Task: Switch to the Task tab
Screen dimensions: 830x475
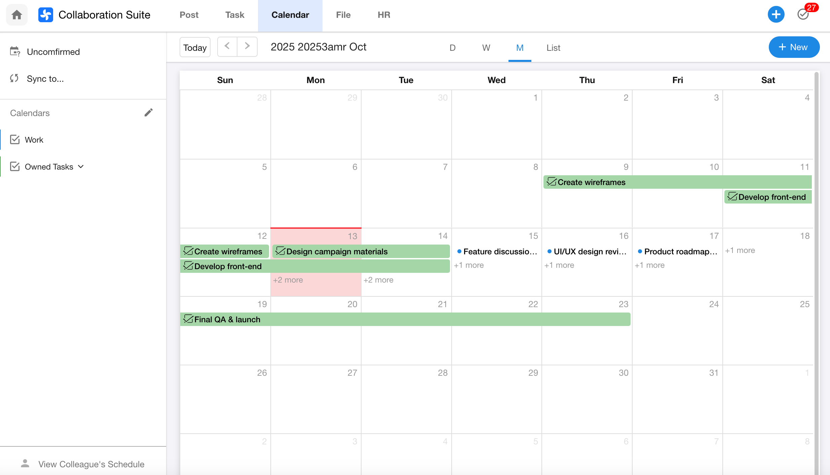Action: pyautogui.click(x=235, y=15)
